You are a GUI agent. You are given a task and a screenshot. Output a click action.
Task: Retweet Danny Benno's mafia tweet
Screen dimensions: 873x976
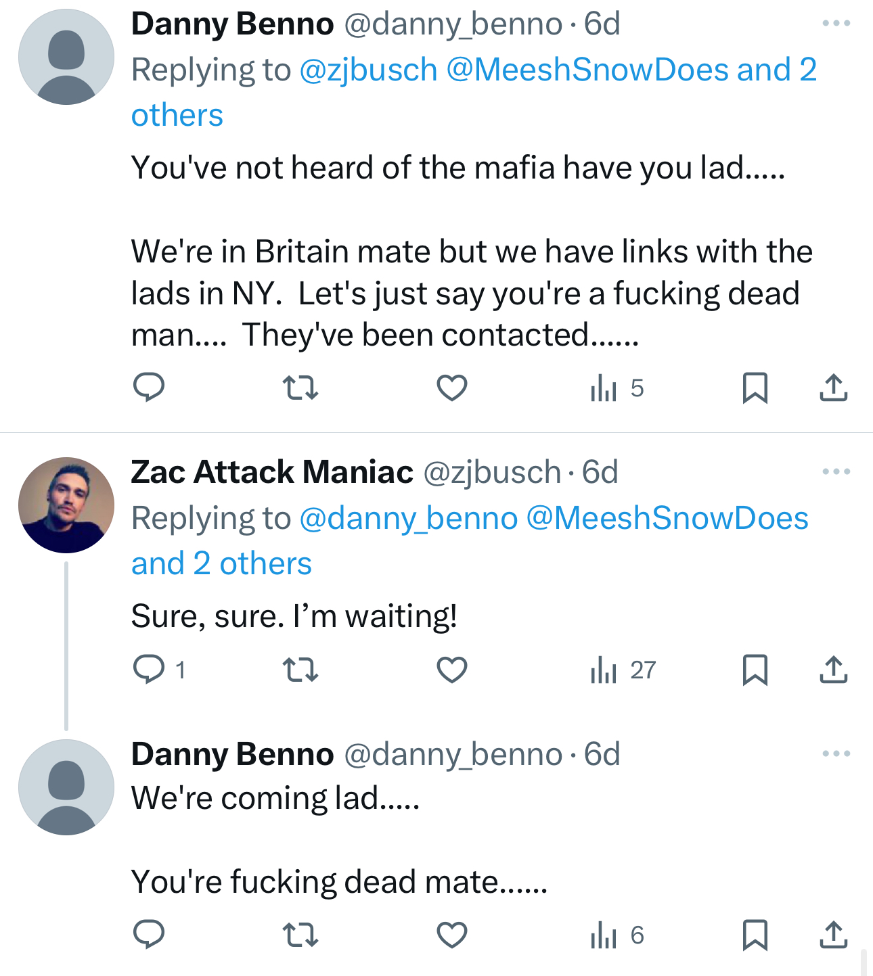(300, 388)
